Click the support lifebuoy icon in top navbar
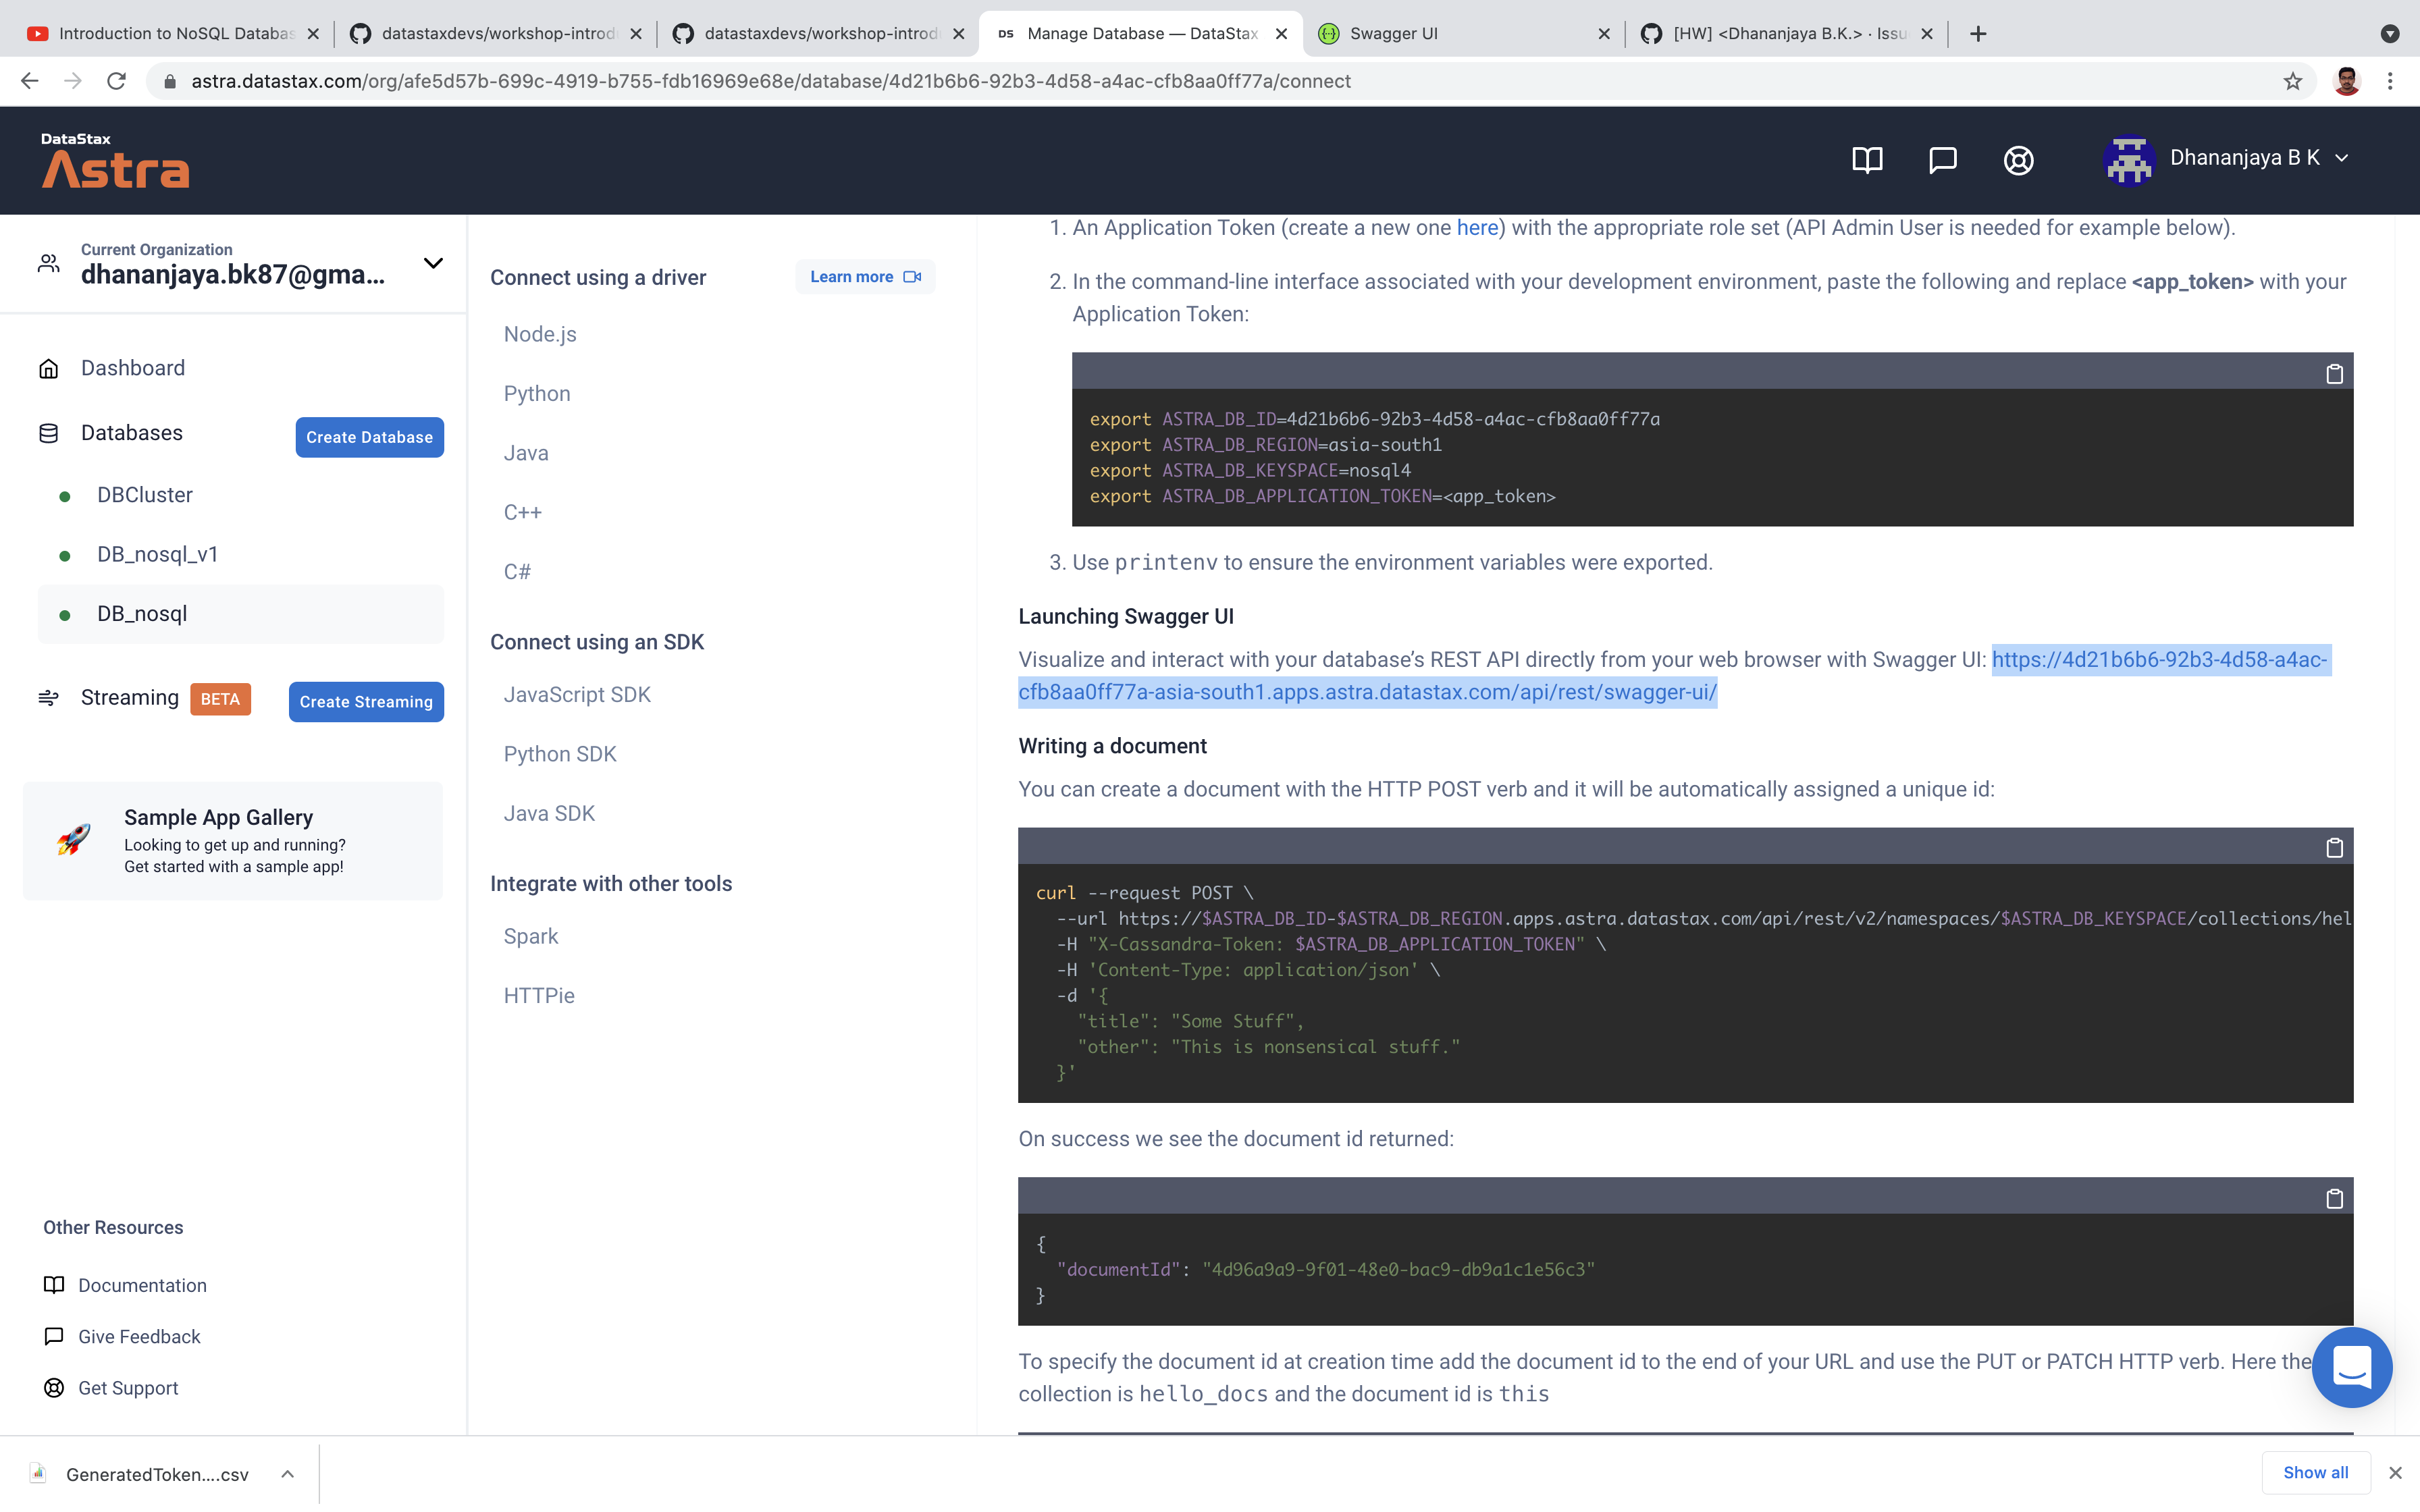Viewport: 2420px width, 1512px height. click(2018, 160)
